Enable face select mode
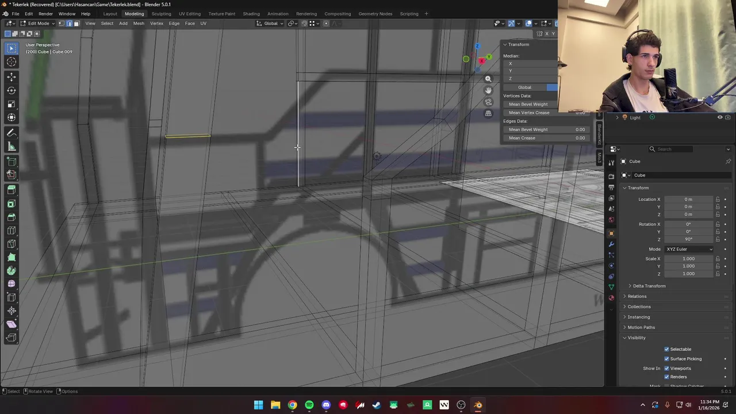Viewport: 736px width, 414px height. [76, 24]
